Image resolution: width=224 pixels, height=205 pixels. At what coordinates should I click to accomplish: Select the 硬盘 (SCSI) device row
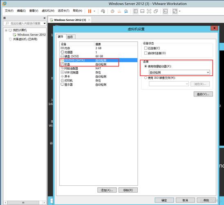[x=99, y=56]
